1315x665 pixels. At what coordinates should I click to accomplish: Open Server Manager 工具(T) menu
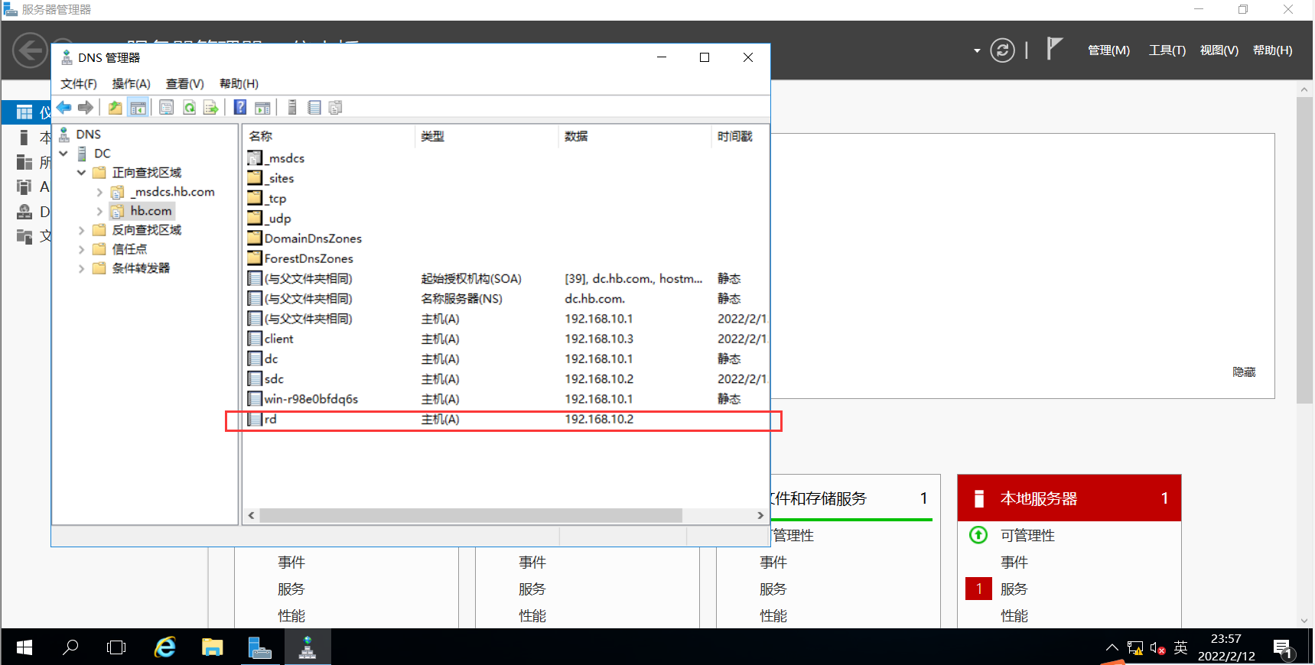[x=1167, y=50]
